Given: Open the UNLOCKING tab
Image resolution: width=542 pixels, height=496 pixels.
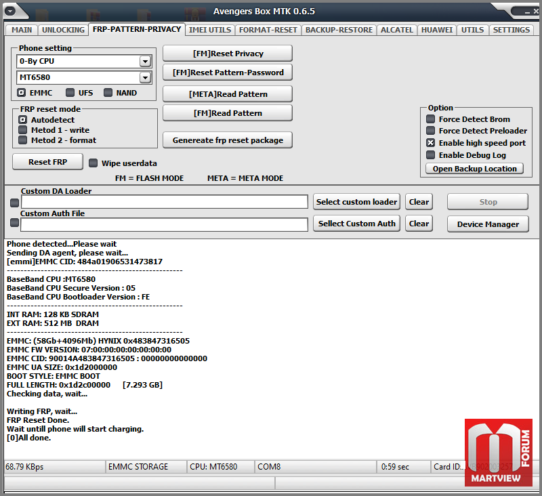Looking at the screenshot, I should 63,30.
